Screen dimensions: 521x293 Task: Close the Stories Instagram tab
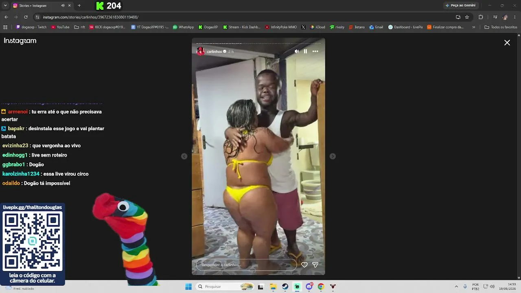(70, 6)
